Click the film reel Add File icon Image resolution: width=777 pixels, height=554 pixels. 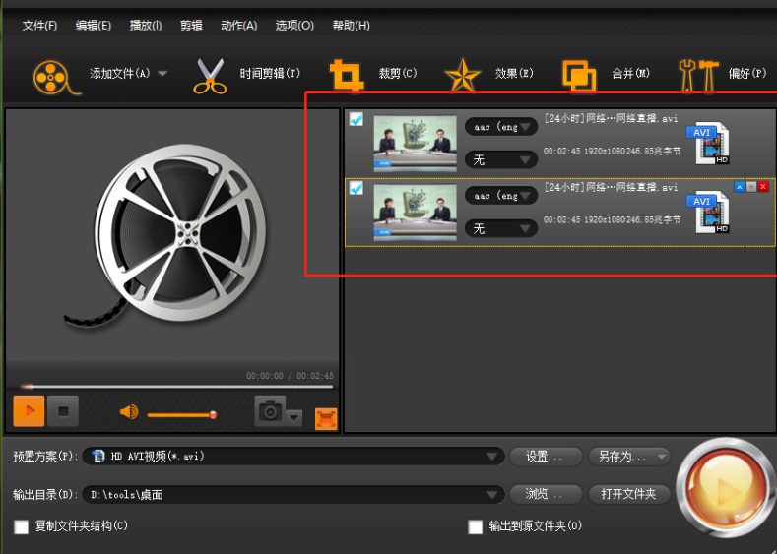click(x=55, y=77)
